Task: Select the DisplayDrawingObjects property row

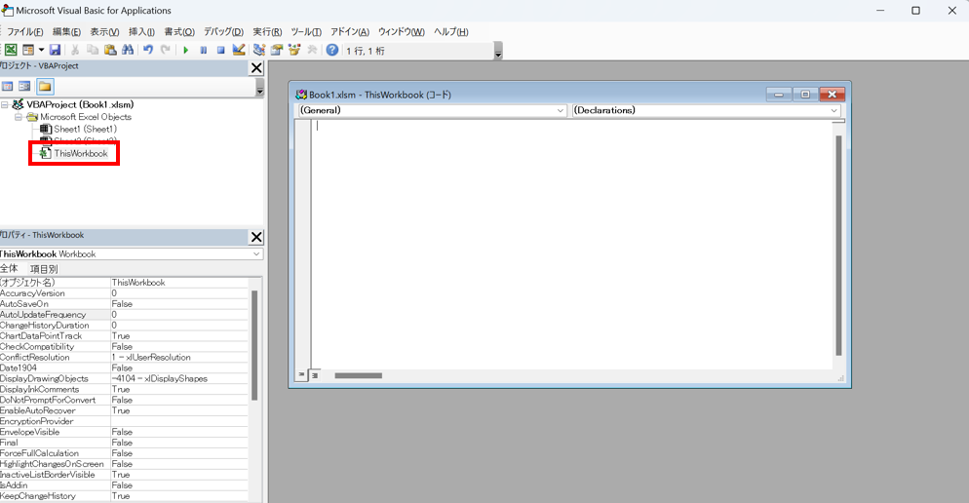Action: (x=124, y=379)
